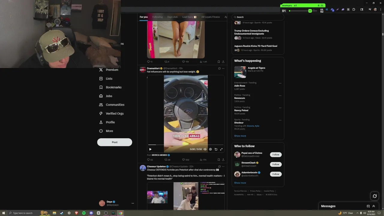The image size is (384, 216).
Task: Open the Profile page icon
Action: click(101, 122)
